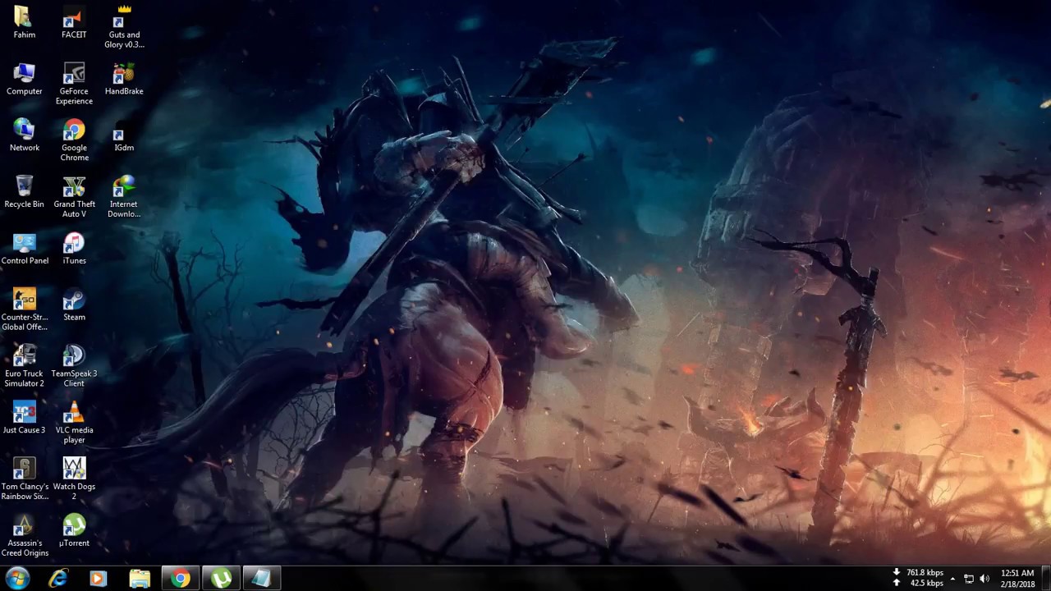Select VLC media player shortcut
The height and width of the screenshot is (591, 1051).
tap(74, 423)
